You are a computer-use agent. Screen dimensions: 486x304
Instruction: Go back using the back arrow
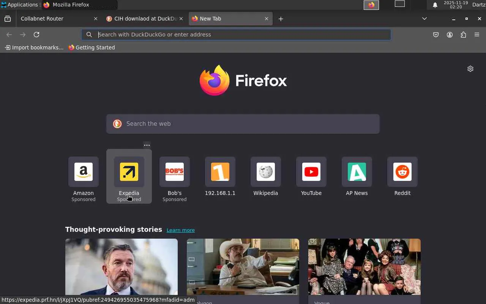(9, 35)
